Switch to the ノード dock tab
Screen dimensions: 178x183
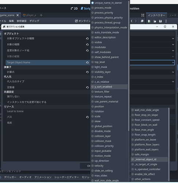(173, 15)
